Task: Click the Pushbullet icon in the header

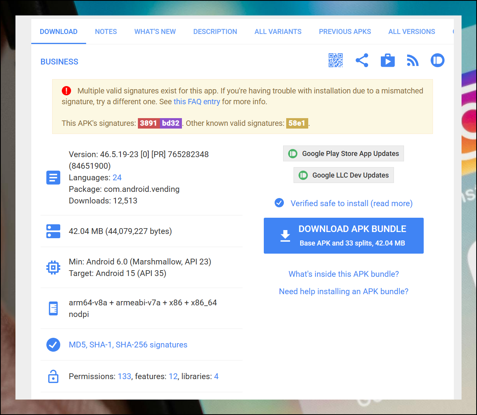Action: [x=438, y=60]
